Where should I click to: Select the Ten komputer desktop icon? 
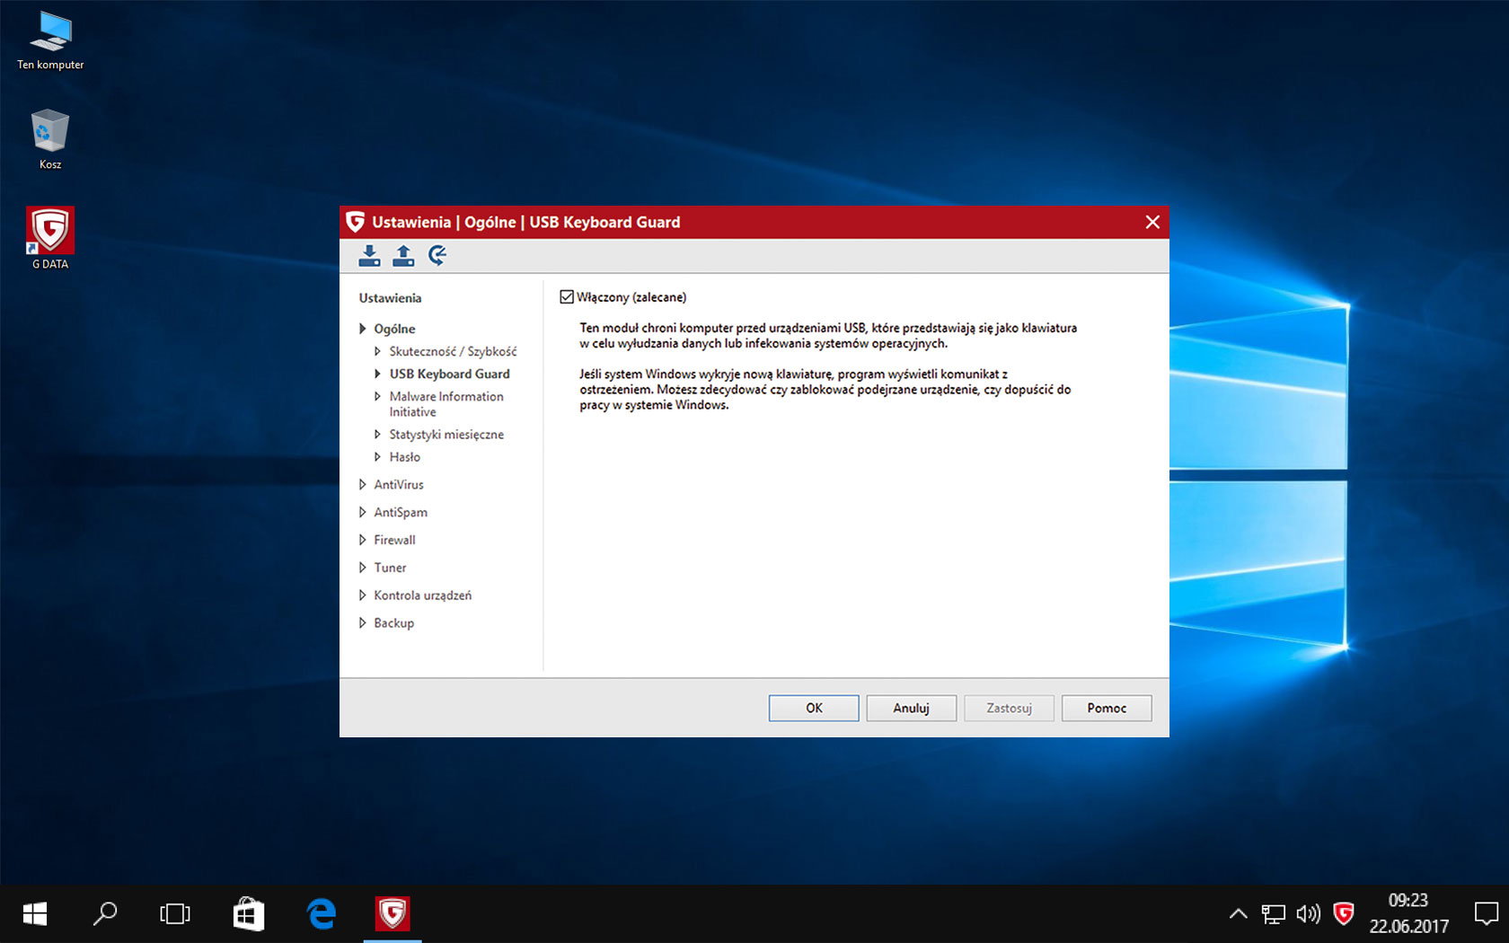click(x=50, y=41)
